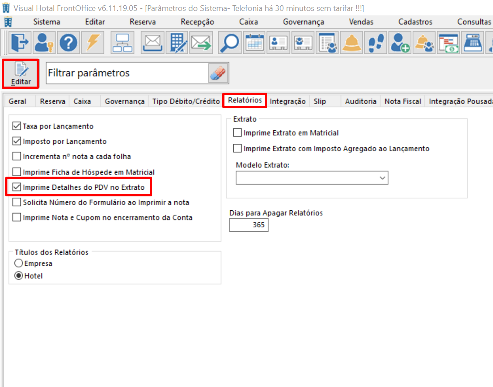Click the schedule with money icon
493x387 pixels.
coord(448,42)
